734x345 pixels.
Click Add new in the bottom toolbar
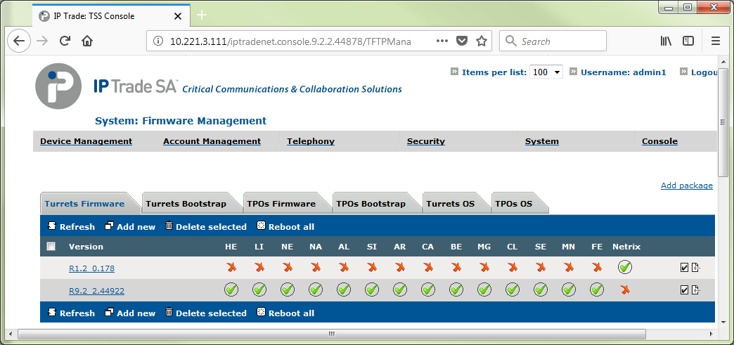coord(130,313)
